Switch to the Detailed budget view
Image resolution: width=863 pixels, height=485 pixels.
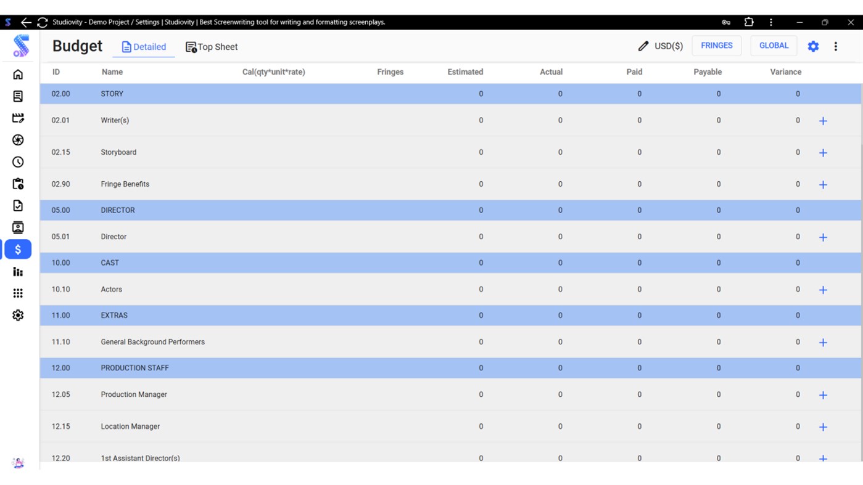pos(143,46)
